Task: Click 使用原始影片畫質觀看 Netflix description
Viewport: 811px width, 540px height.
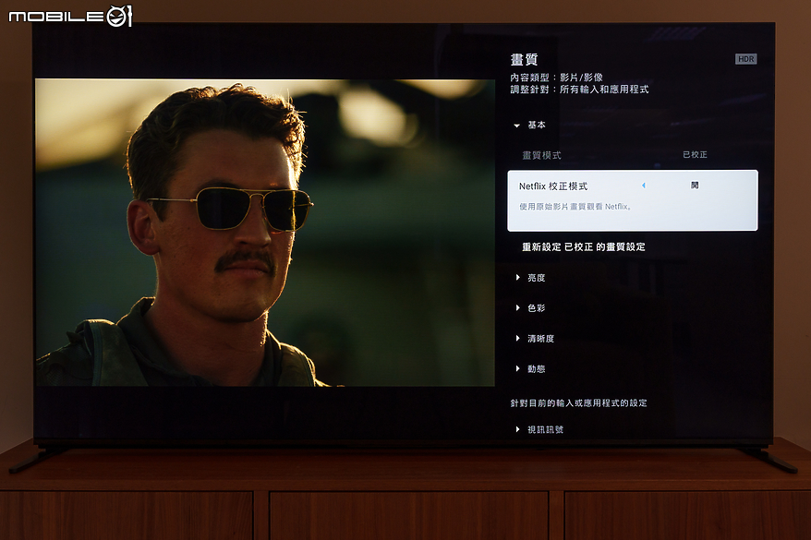Action: pyautogui.click(x=575, y=207)
